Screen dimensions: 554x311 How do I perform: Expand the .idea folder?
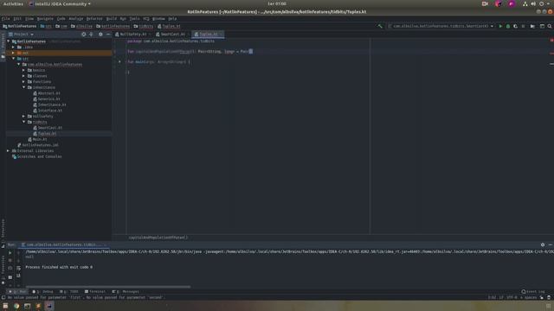click(x=14, y=47)
